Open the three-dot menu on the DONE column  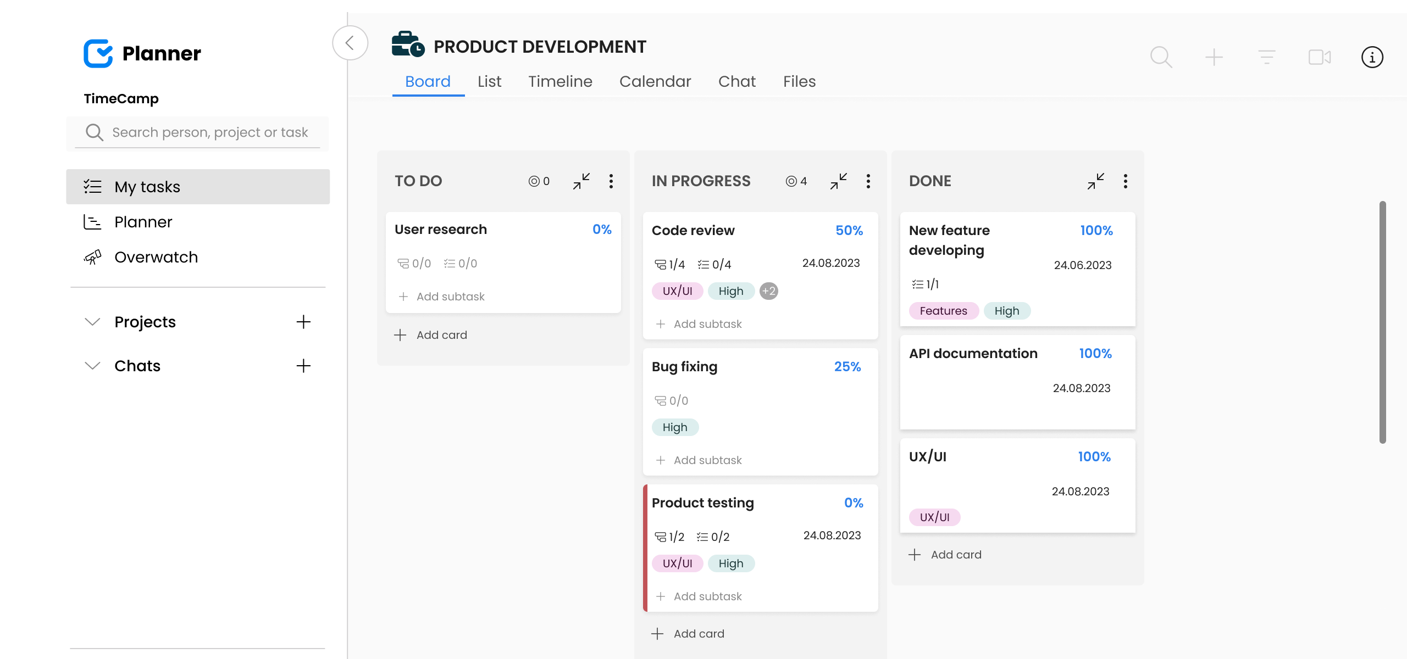pyautogui.click(x=1125, y=181)
